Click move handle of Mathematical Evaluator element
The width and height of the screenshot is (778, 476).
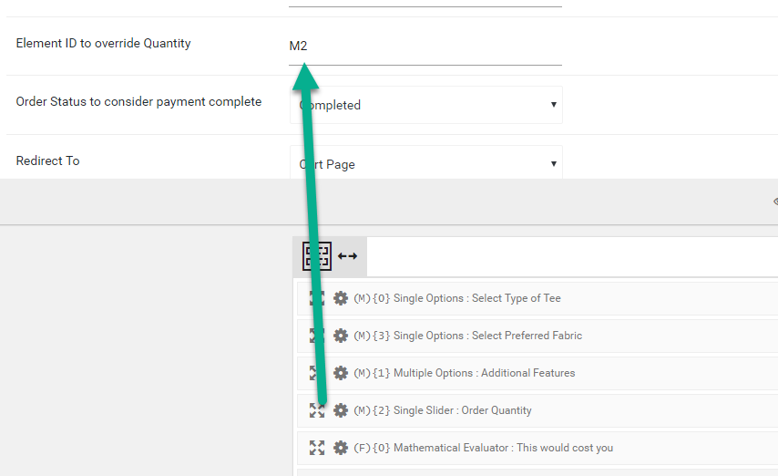coord(317,448)
